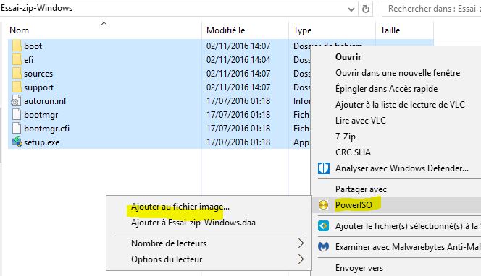Select Ouvrir dans une nouvelle fenêtre
481x276 pixels.
[398, 73]
